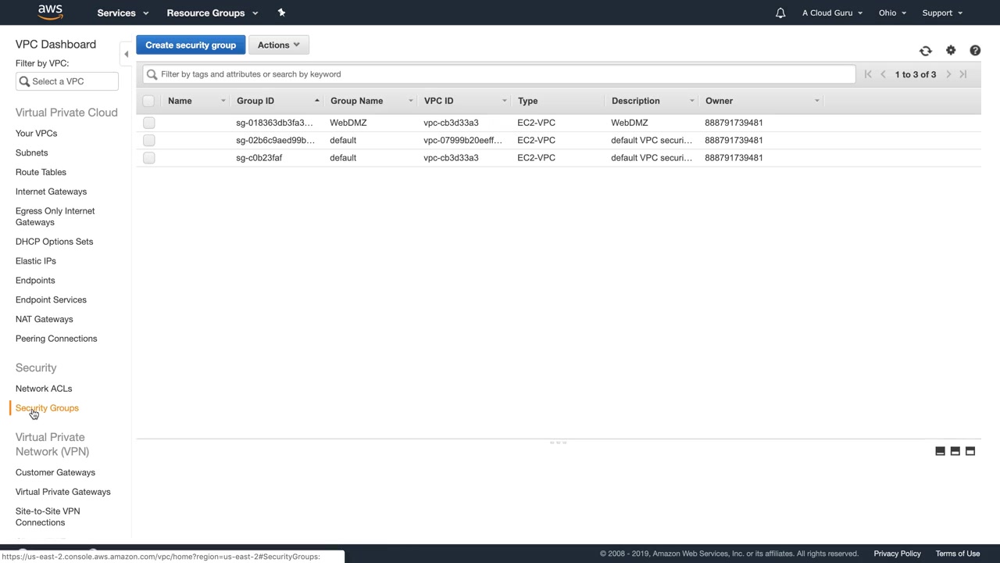Viewport: 1000px width, 563px height.
Task: Click the group ID sg-018363db3fa3 cell
Action: click(x=274, y=123)
